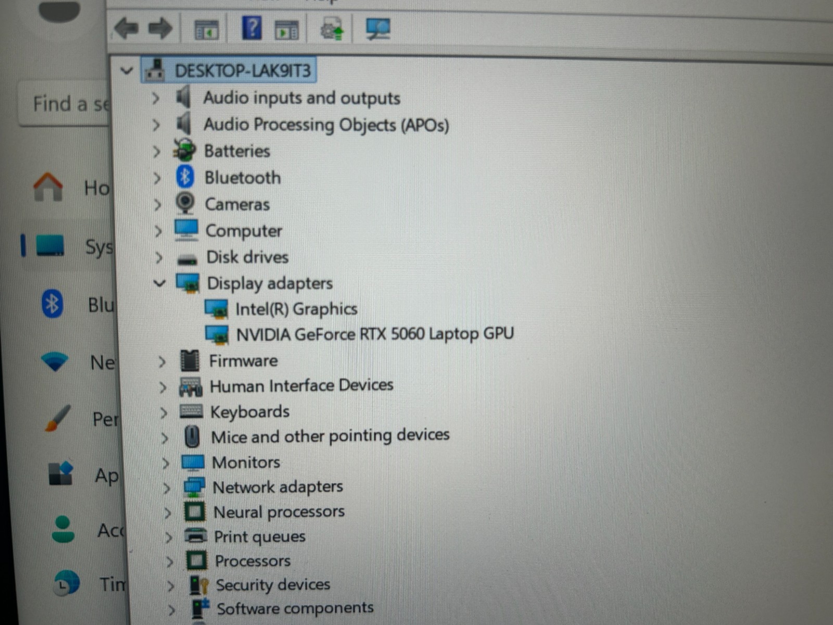Click the Human Interface Devices icon
This screenshot has width=833, height=625.
[x=191, y=387]
